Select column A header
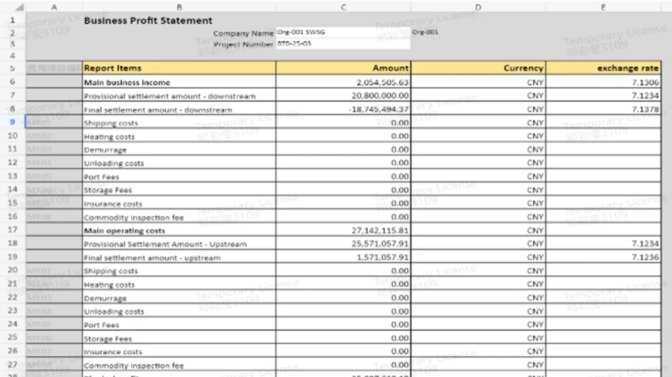Image resolution: width=672 pixels, height=377 pixels. click(54, 7)
